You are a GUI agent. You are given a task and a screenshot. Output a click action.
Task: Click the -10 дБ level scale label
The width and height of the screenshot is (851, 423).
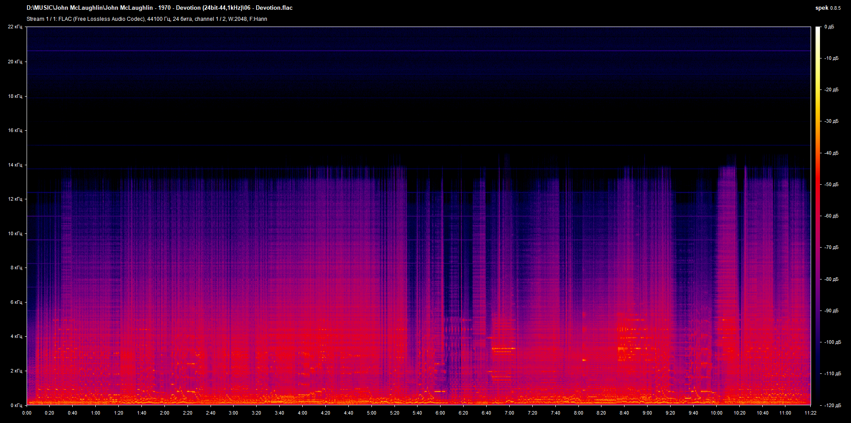[831, 58]
